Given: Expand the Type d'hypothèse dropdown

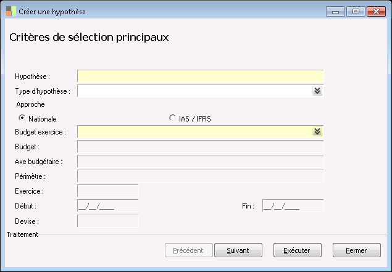Looking at the screenshot, I should 317,91.
